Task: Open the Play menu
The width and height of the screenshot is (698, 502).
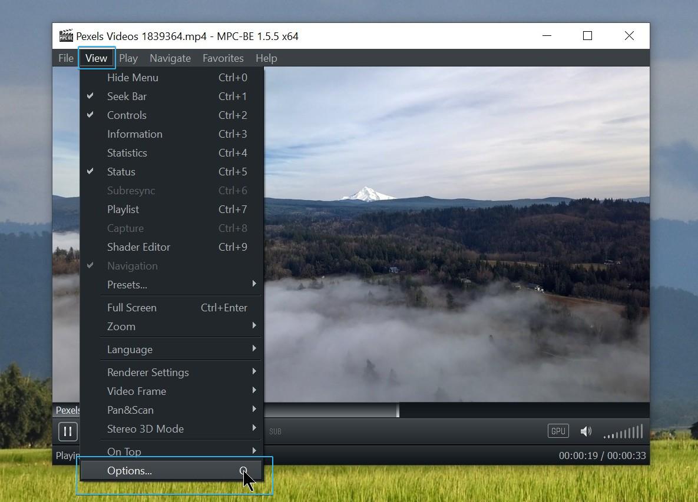Action: 128,58
